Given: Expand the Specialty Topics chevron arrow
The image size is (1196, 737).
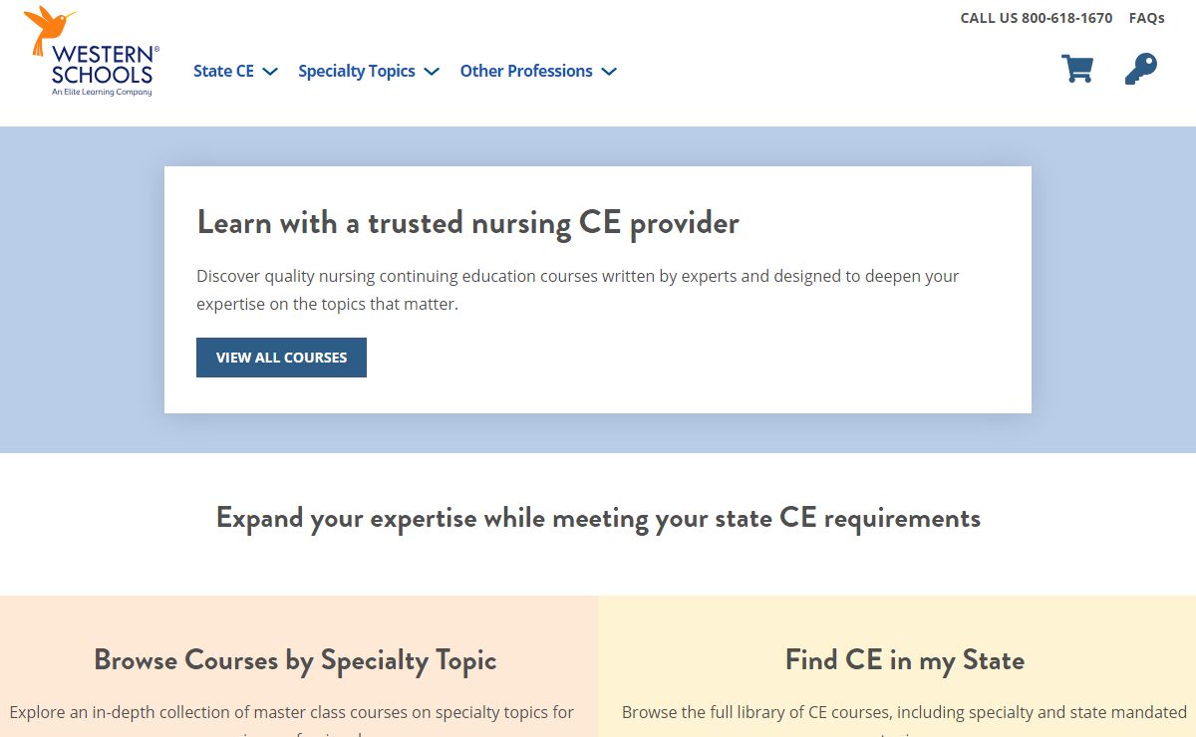Looking at the screenshot, I should [x=432, y=72].
